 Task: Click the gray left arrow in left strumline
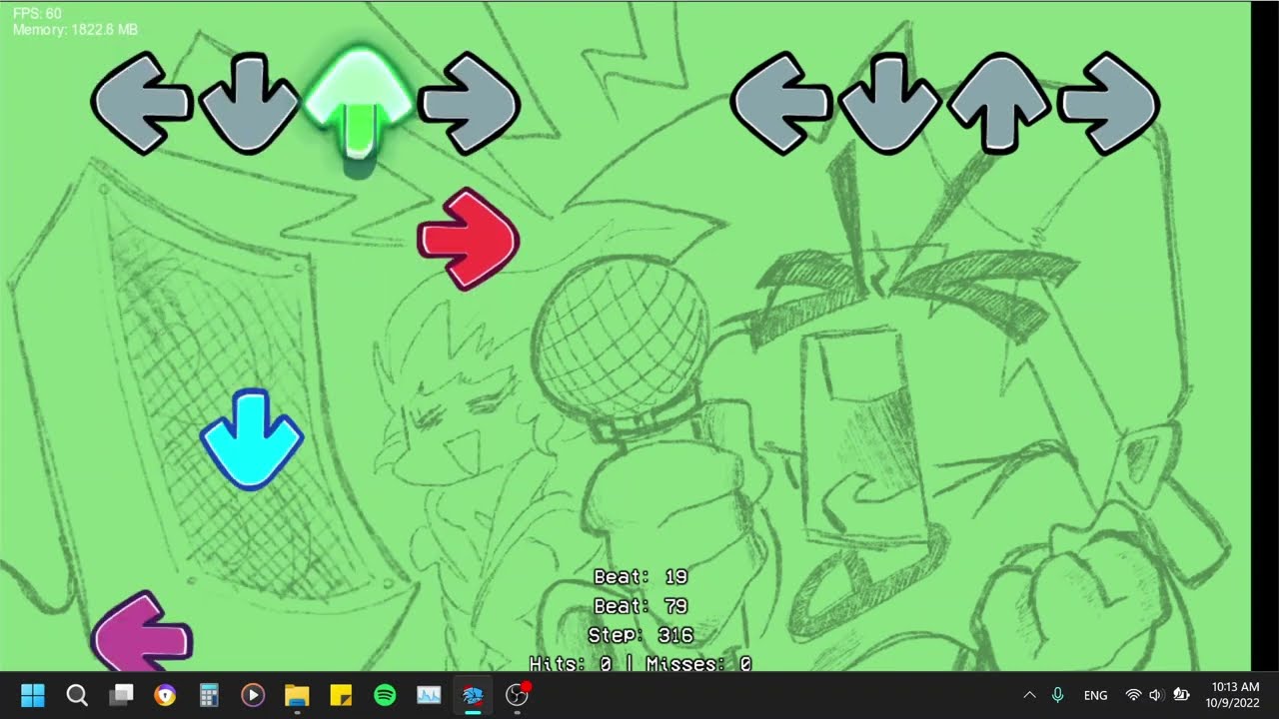[x=142, y=104]
